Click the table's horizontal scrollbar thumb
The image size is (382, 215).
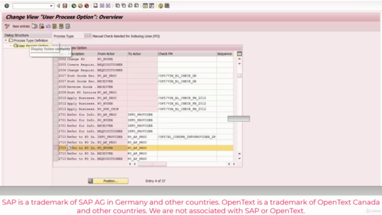point(152,164)
